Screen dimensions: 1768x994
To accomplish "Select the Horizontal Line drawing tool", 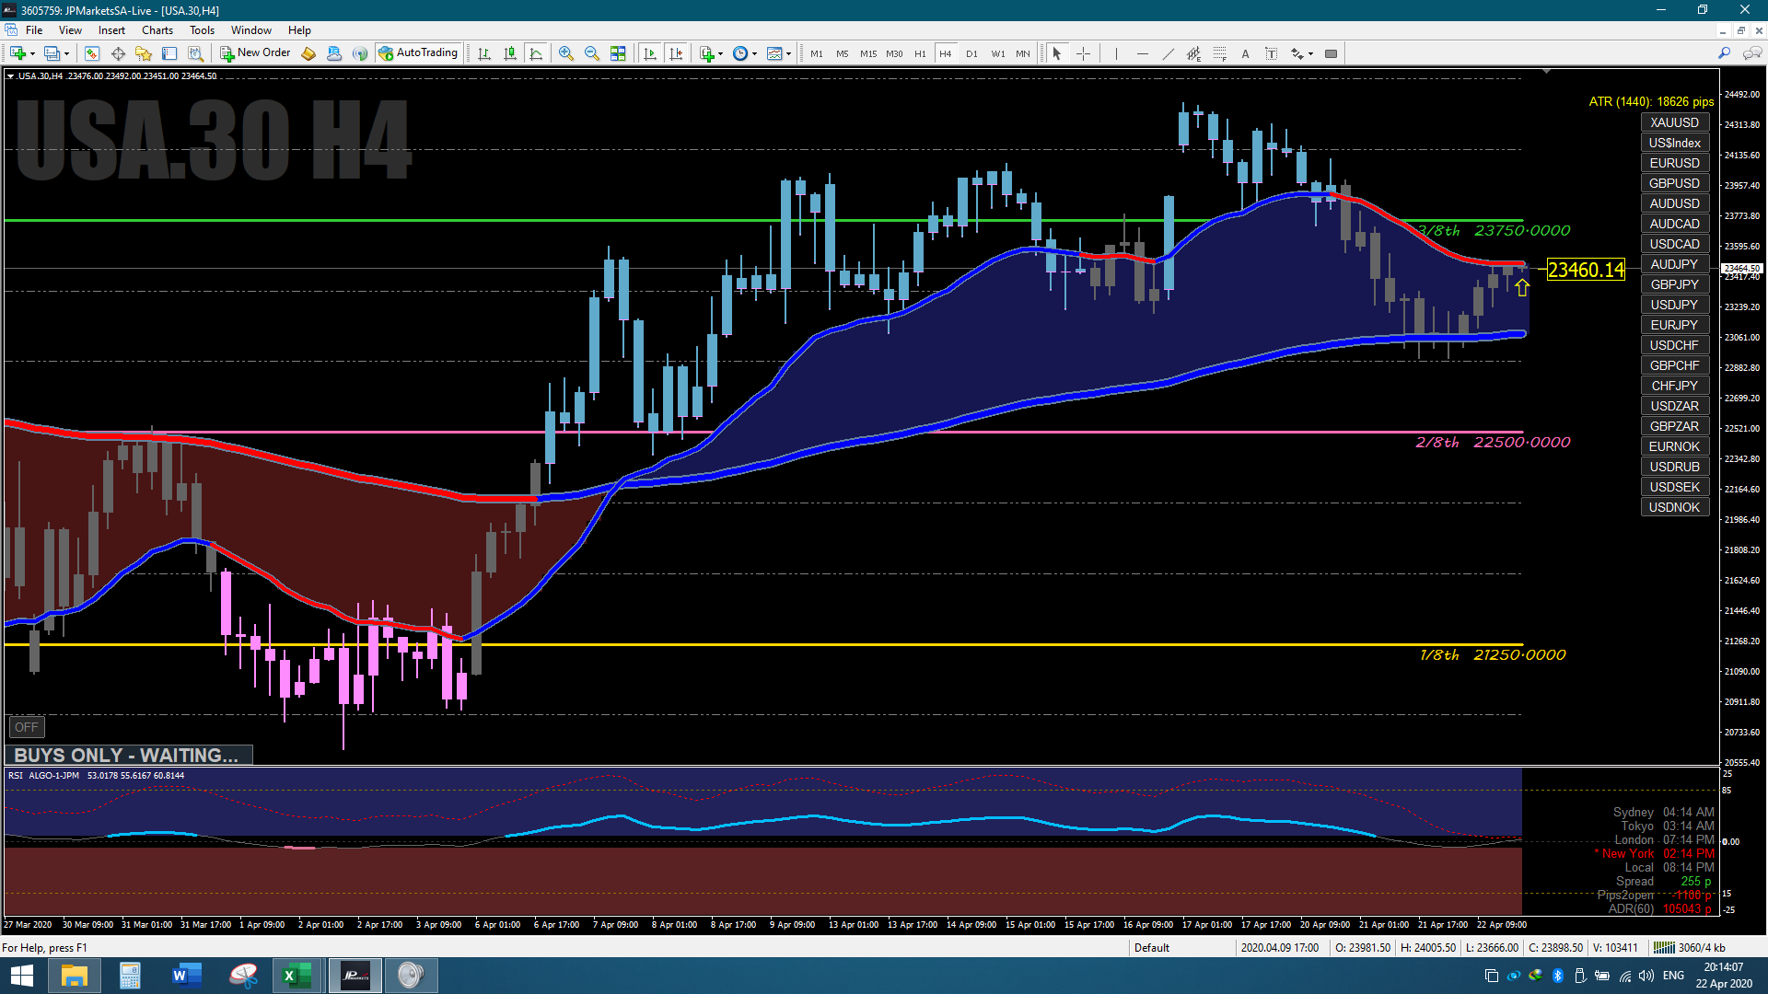I will pos(1142,53).
